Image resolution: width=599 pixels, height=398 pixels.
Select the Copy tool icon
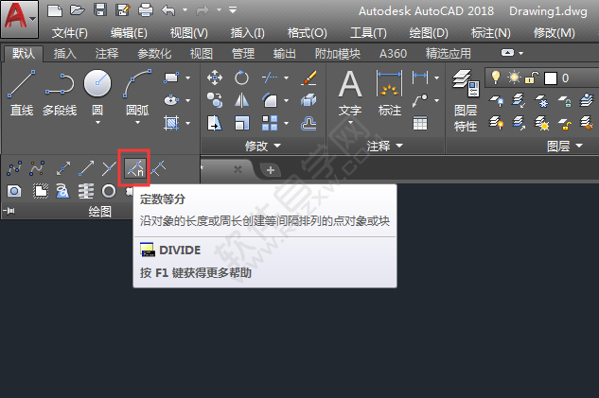click(x=215, y=100)
